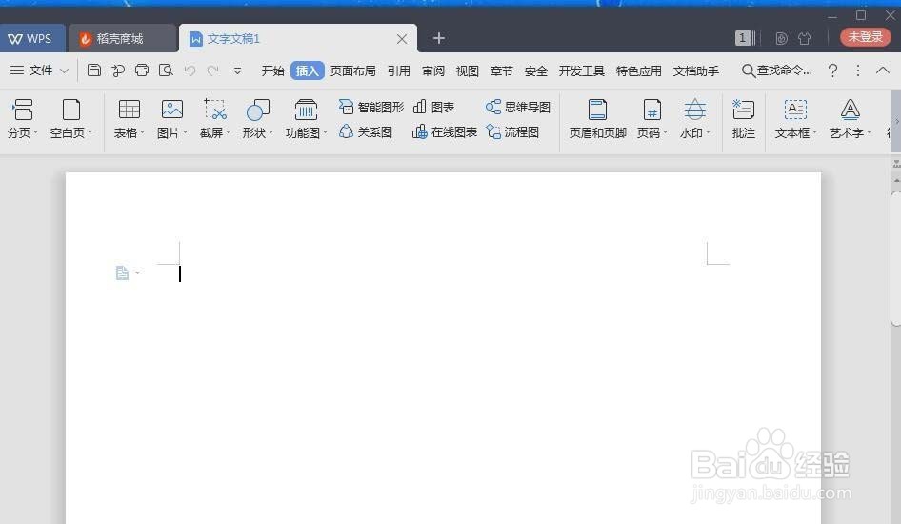Screen dimensions: 901x524
Task: Expand the 空白页 dropdown arrow
Action: pyautogui.click(x=90, y=132)
